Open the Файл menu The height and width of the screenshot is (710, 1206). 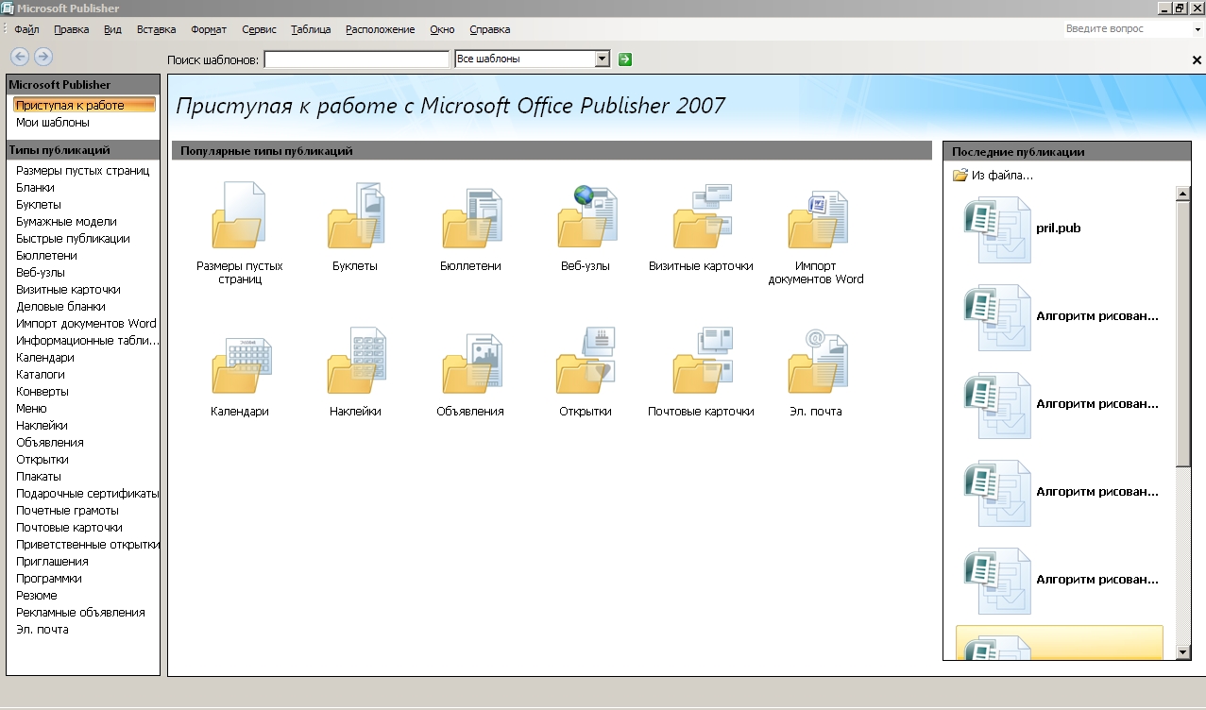point(26,29)
